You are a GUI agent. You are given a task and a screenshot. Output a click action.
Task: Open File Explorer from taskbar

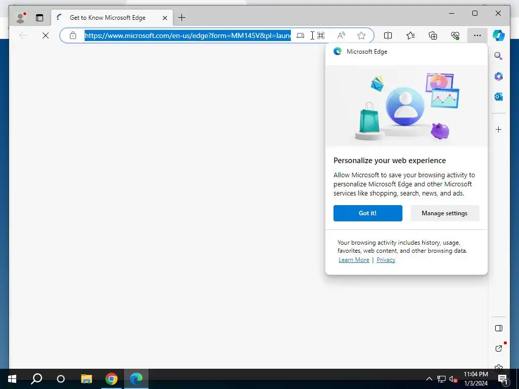[x=86, y=379]
